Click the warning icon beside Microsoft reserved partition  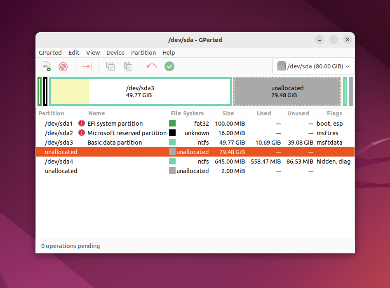81,133
